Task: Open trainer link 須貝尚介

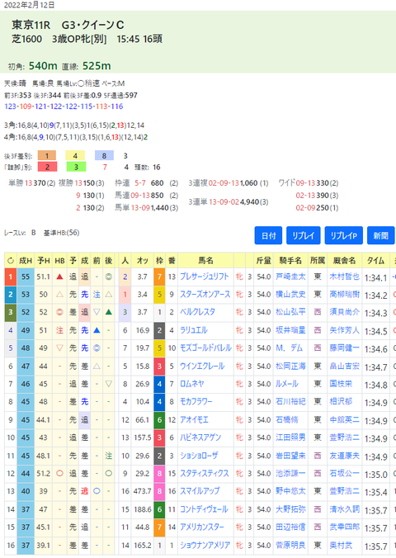Action: (x=344, y=312)
